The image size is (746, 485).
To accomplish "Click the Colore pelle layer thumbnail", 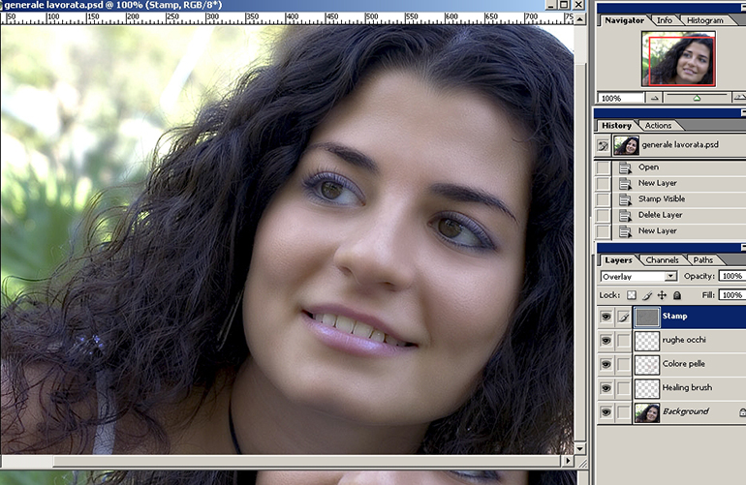I will [647, 365].
